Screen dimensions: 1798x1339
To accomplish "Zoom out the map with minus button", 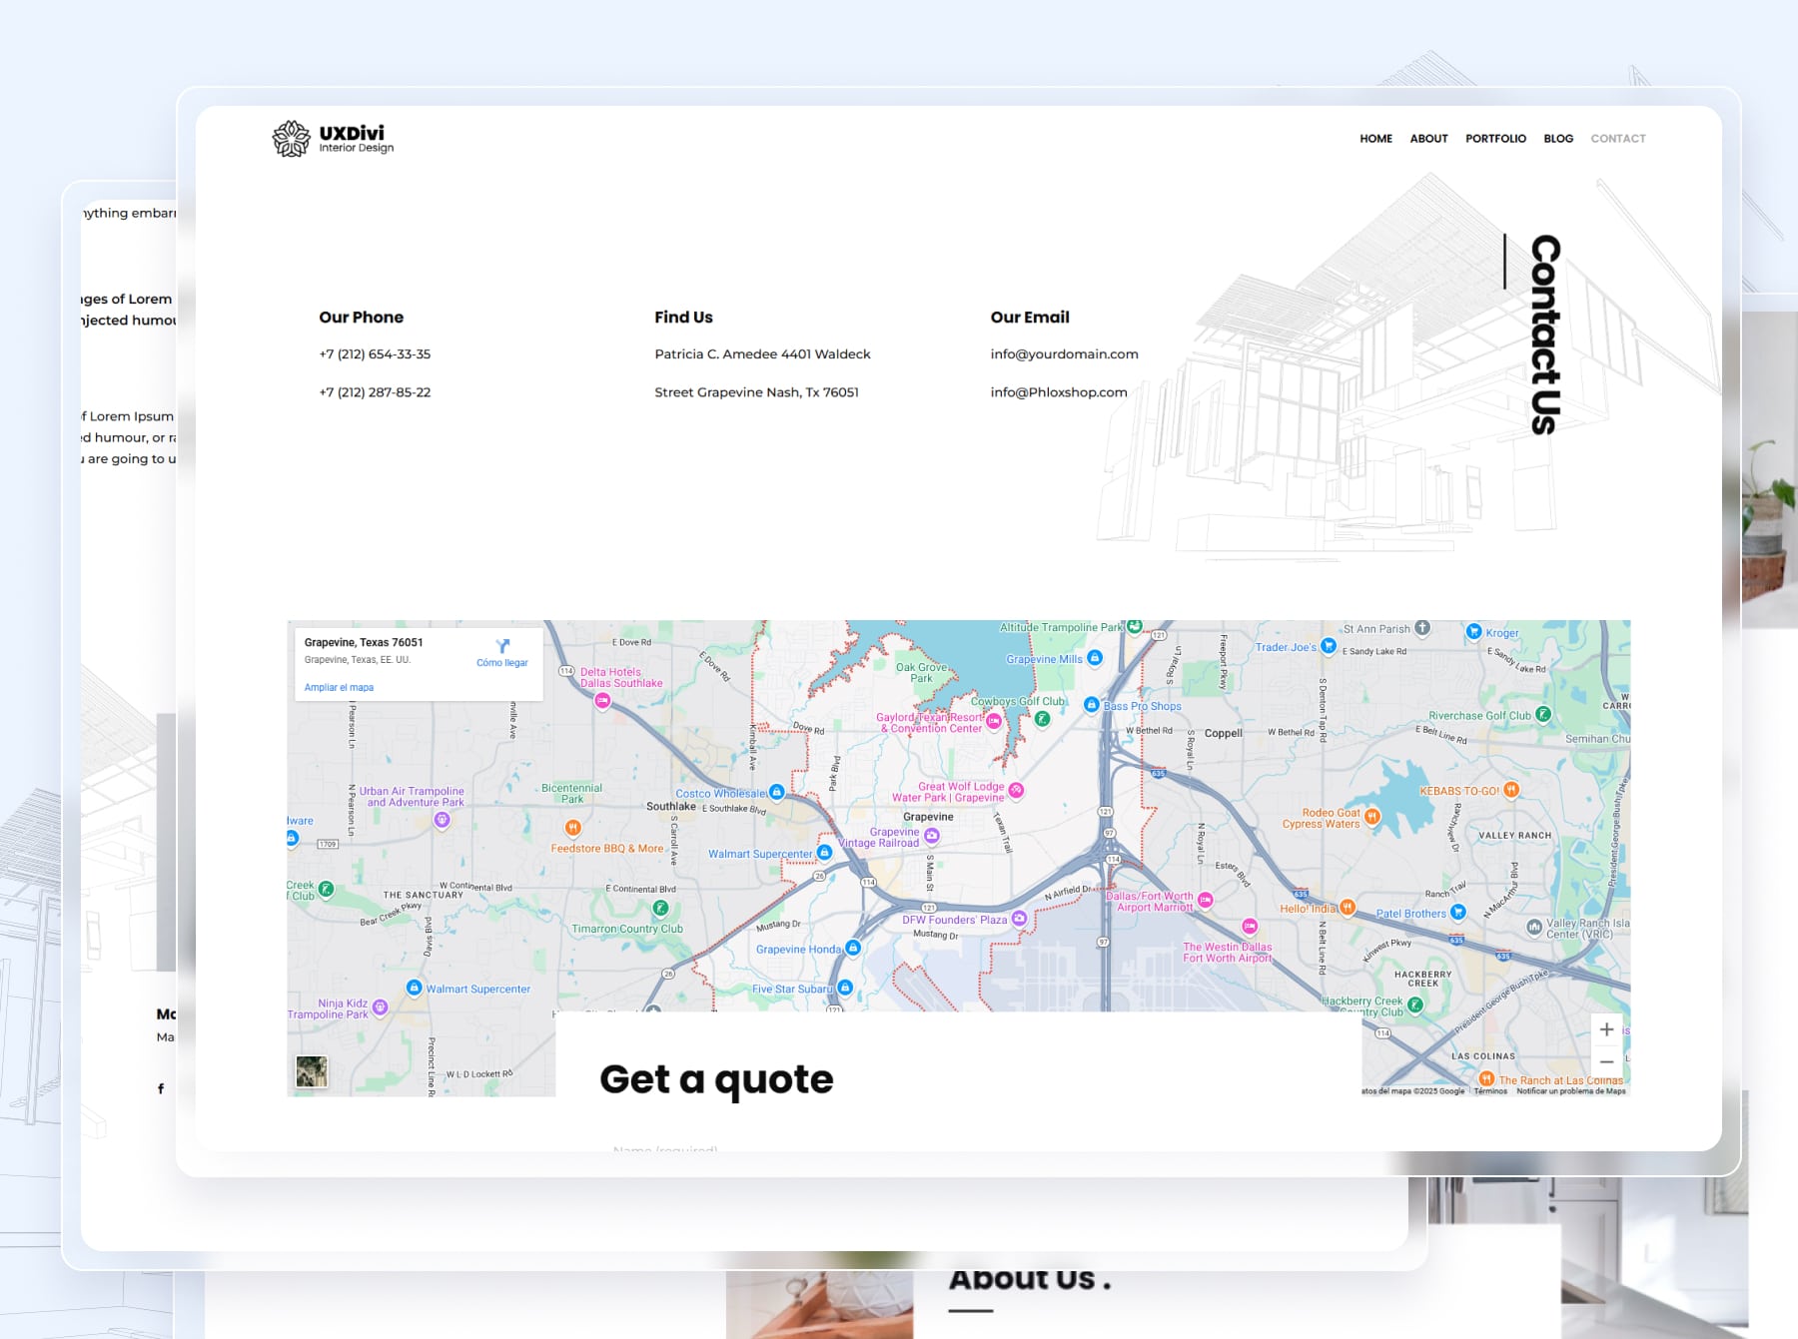I will click(x=1606, y=1061).
